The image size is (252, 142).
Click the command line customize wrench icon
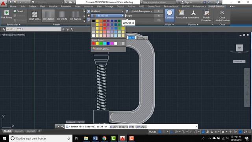point(62,127)
